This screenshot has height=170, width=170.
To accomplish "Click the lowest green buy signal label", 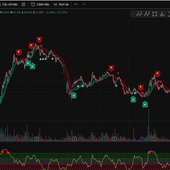I will pyautogui.click(x=145, y=104).
